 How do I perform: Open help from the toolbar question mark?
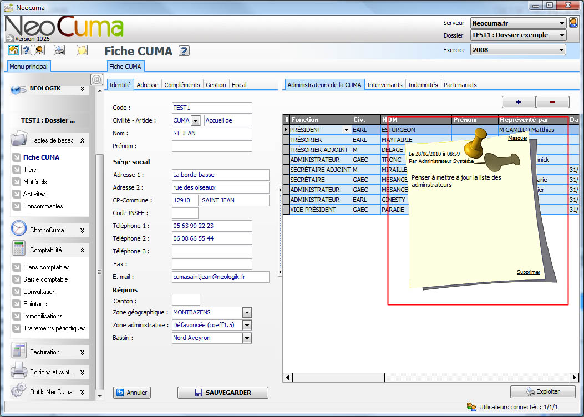pyautogui.click(x=27, y=50)
